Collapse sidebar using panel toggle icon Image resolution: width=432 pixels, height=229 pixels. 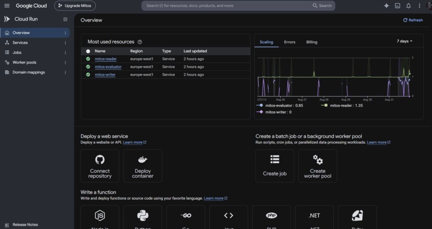click(65, 19)
